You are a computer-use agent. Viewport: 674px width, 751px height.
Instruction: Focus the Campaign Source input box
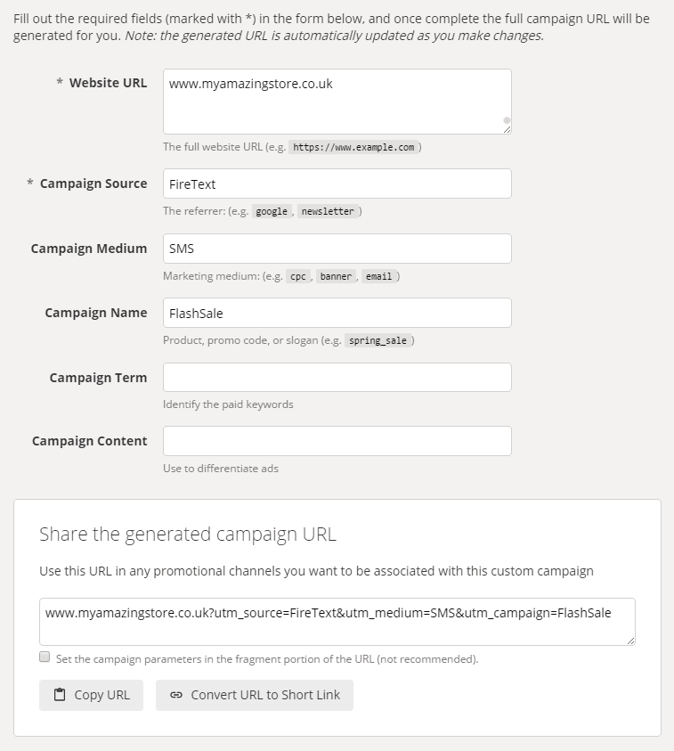(x=337, y=184)
